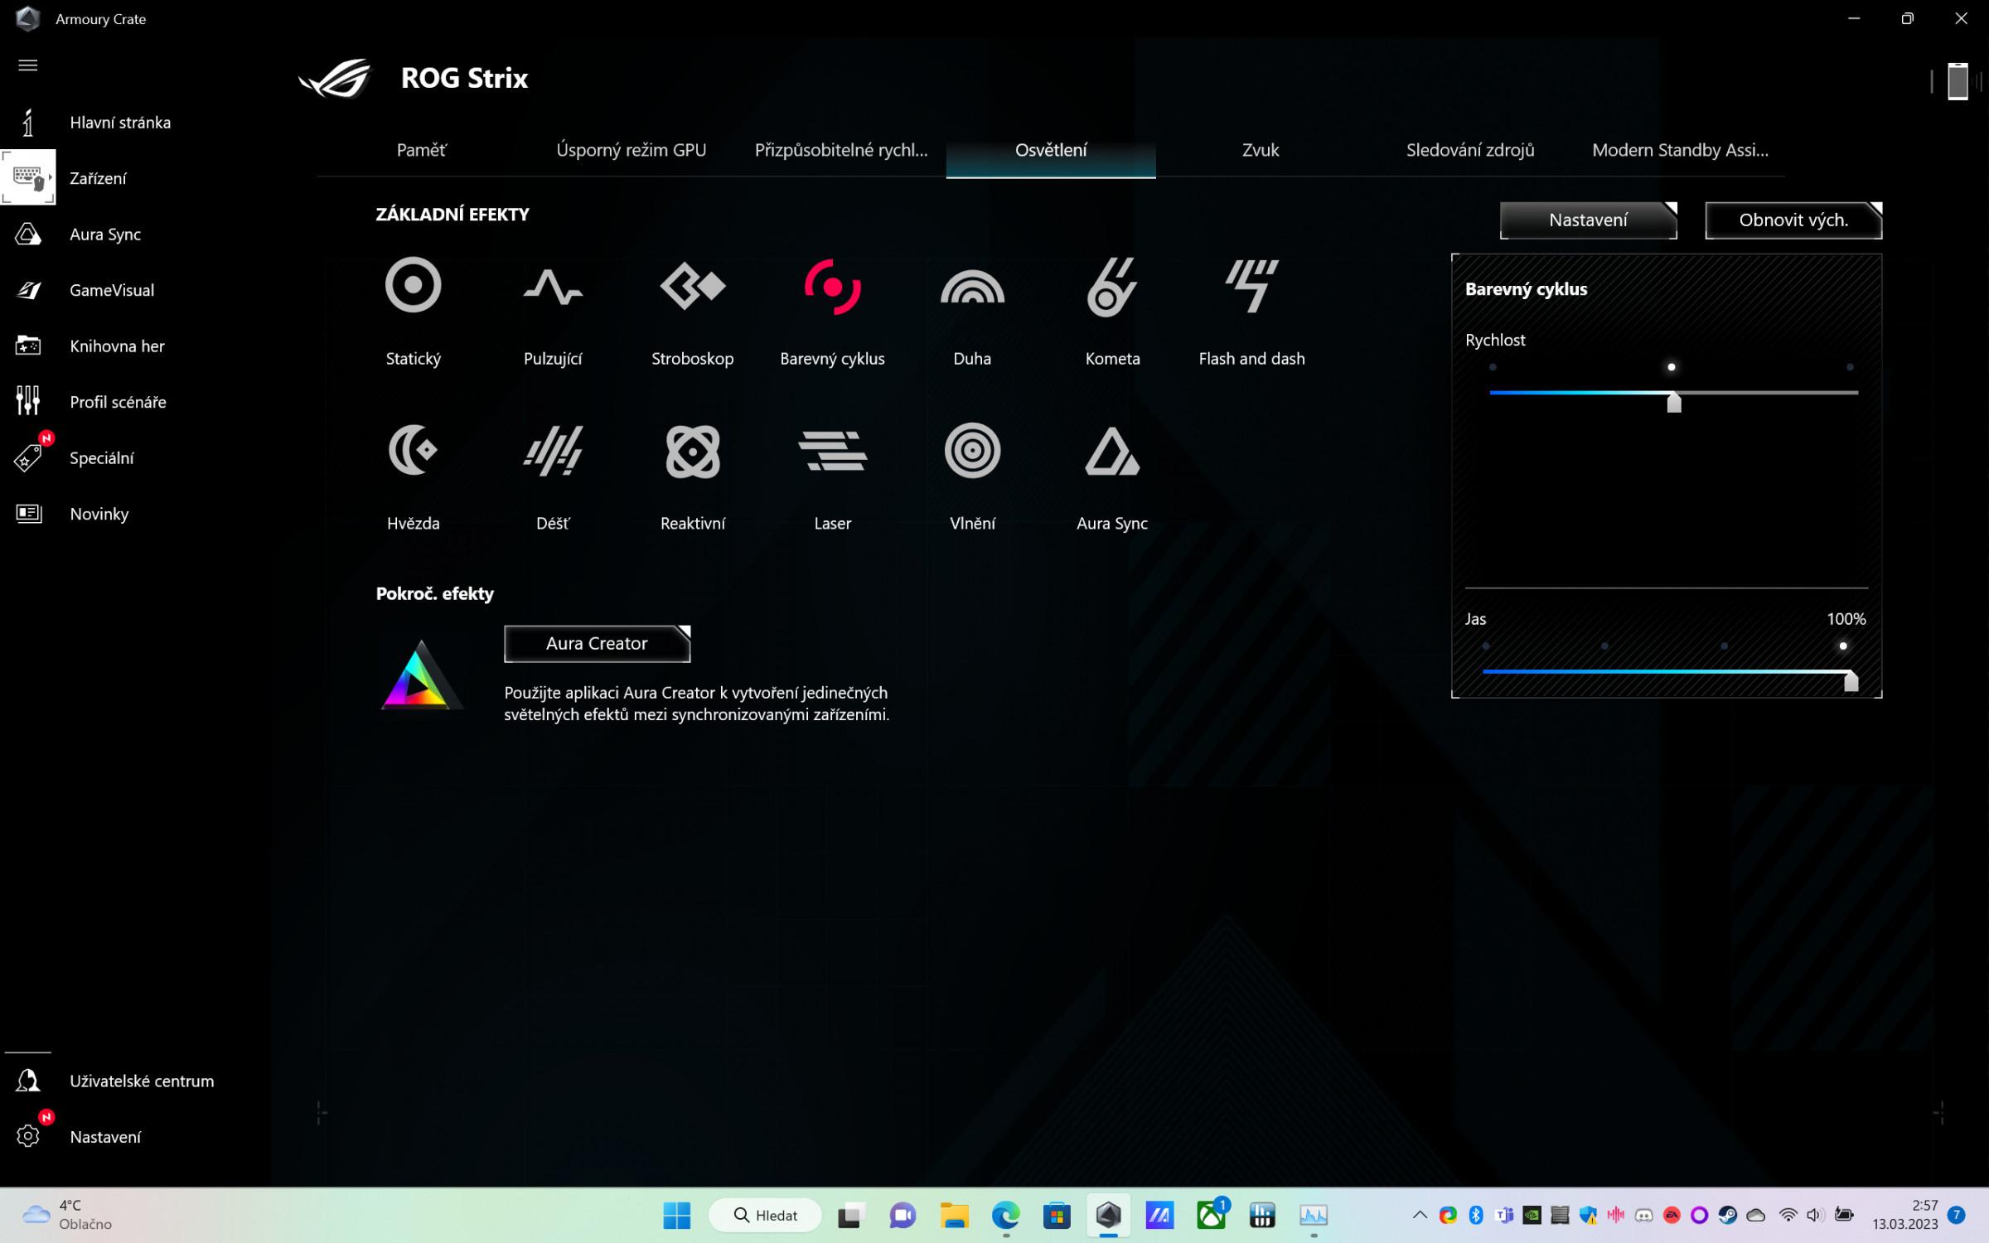Open the Modern Standby Assi... tab
The width and height of the screenshot is (1989, 1243).
(1680, 150)
